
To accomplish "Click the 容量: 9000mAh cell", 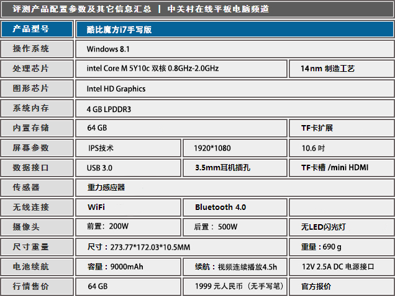I will tap(128, 267).
